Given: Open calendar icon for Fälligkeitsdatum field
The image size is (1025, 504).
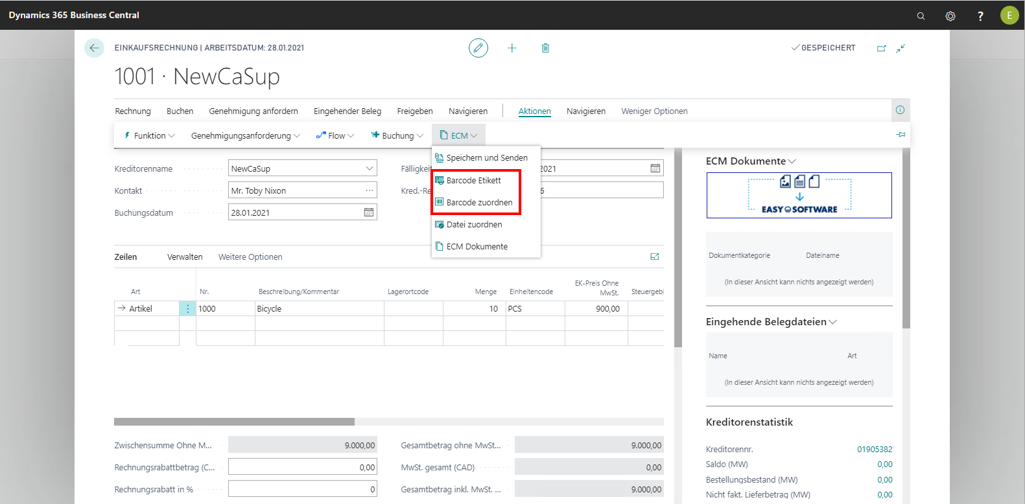Looking at the screenshot, I should [x=655, y=168].
